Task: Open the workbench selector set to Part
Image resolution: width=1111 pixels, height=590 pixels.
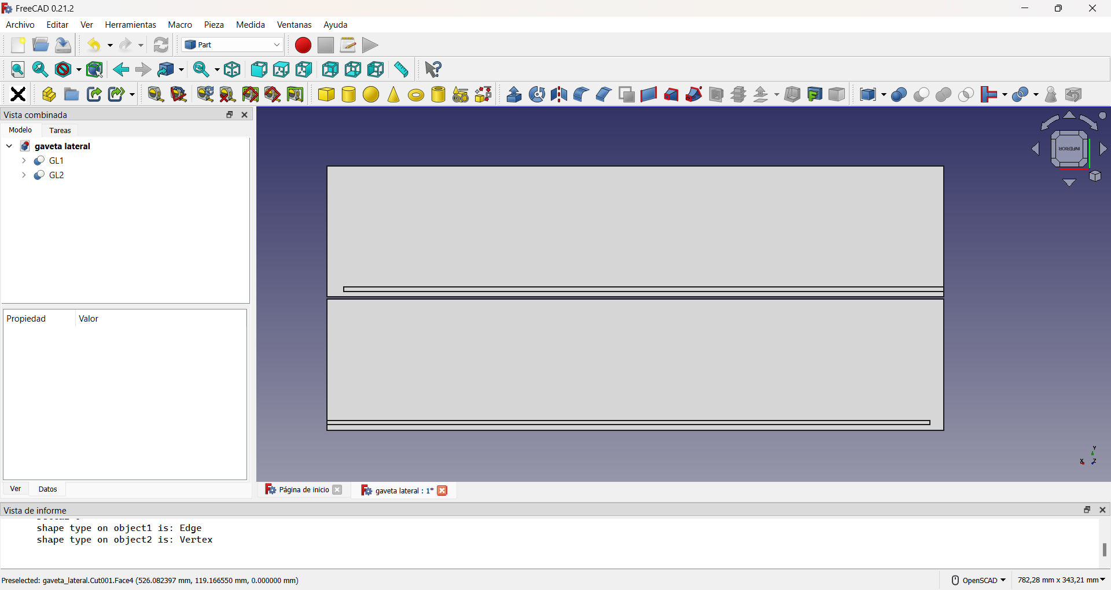Action: pos(232,45)
